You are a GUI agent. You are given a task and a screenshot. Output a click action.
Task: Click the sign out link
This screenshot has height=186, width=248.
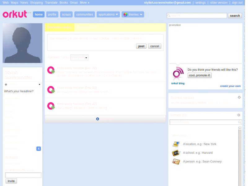pos(237,2)
